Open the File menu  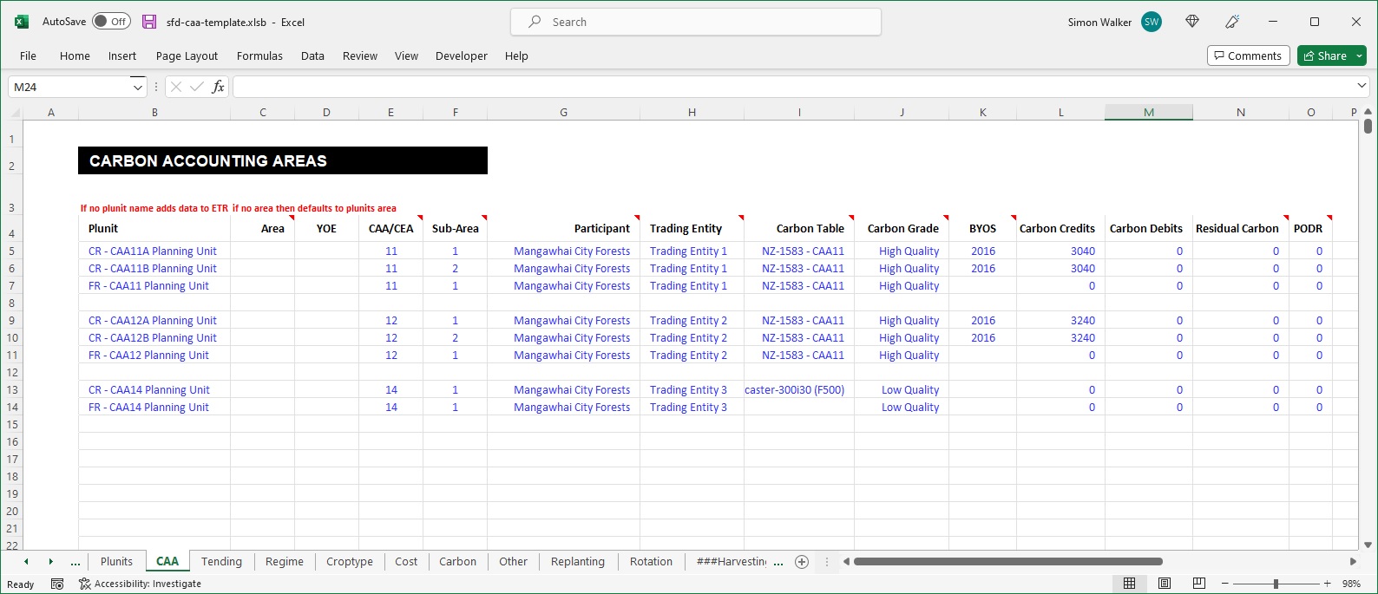coord(28,55)
